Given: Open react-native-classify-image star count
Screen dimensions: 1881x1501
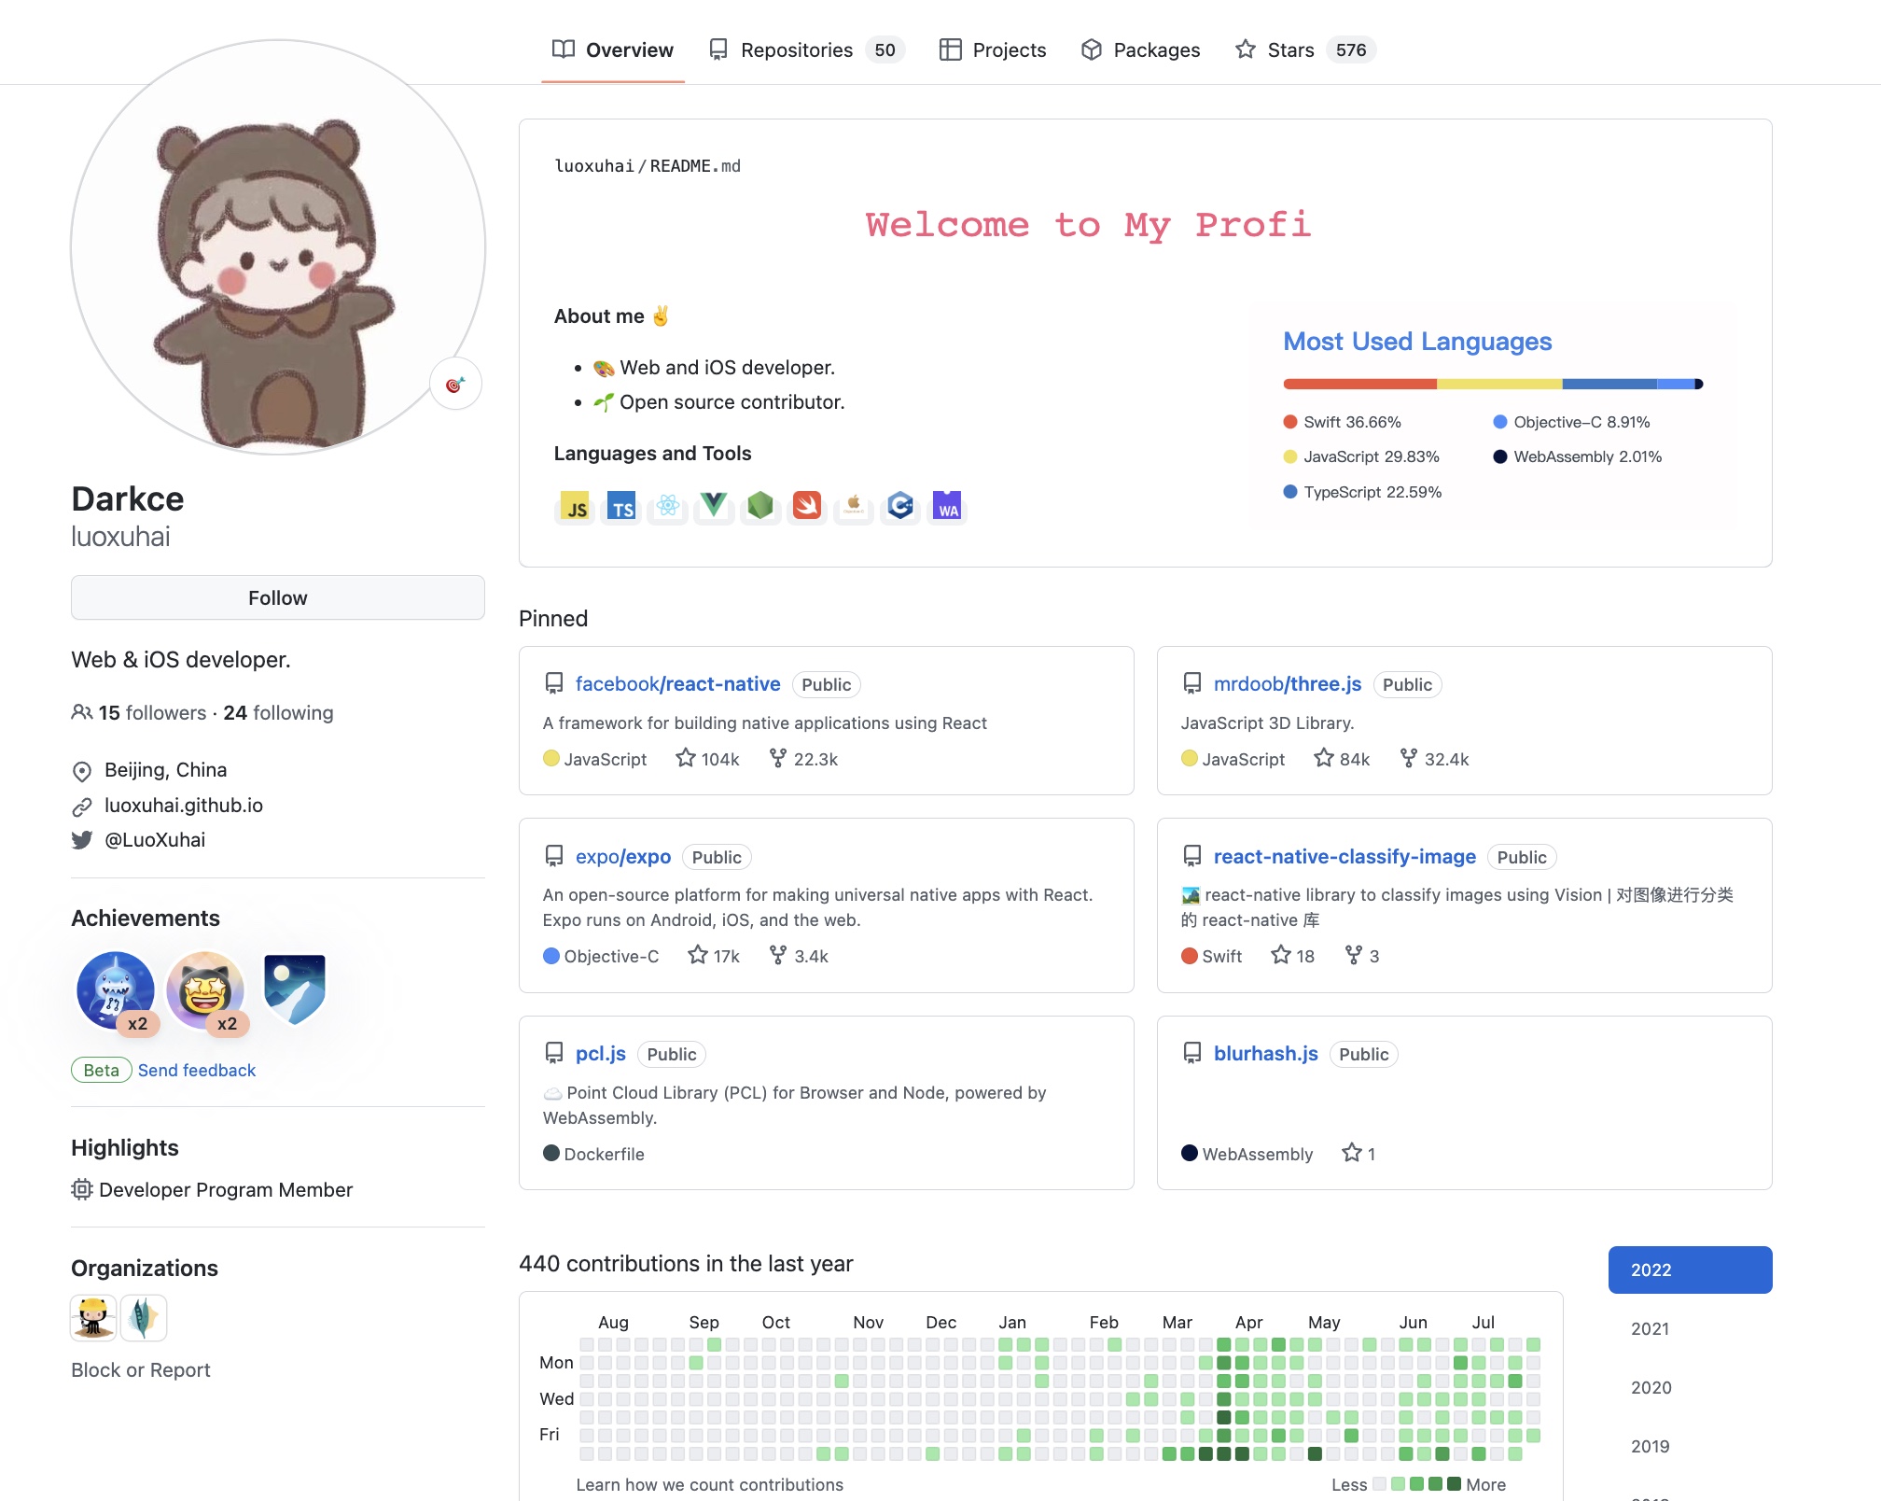Looking at the screenshot, I should click(1293, 956).
